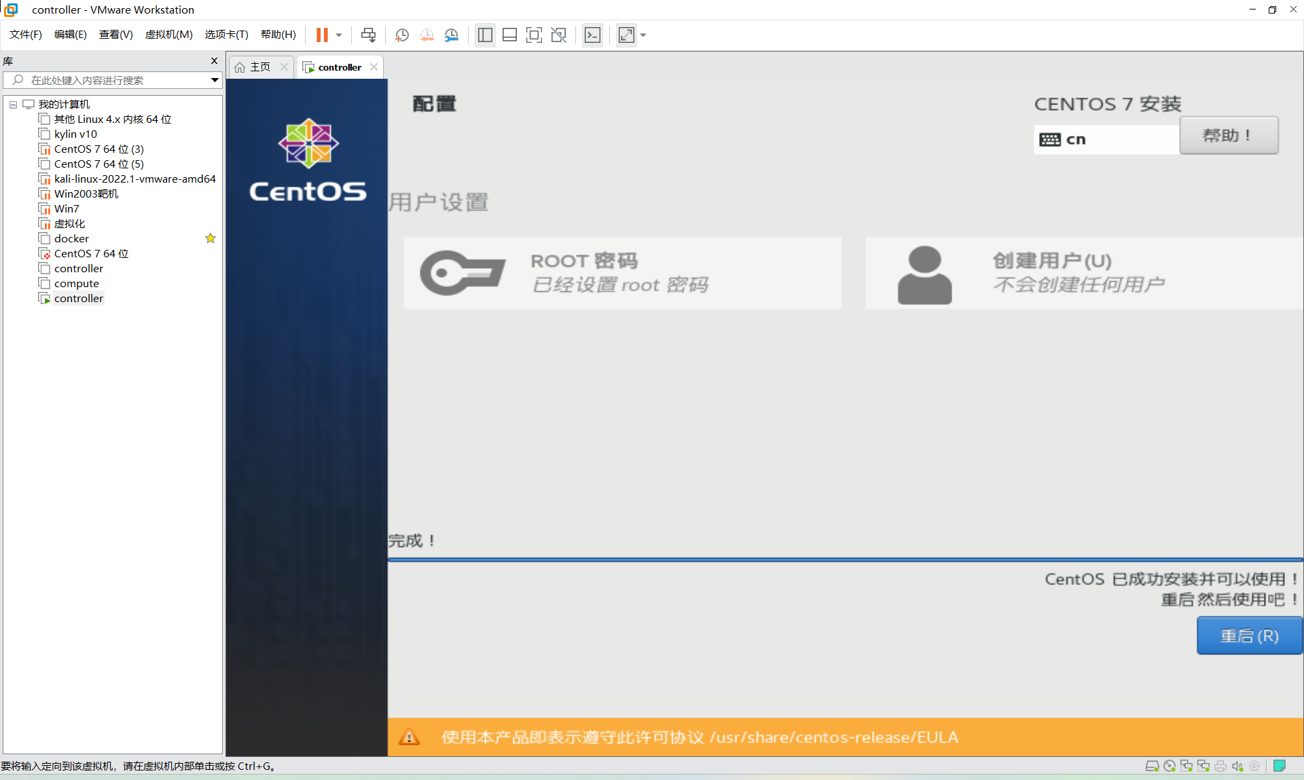The height and width of the screenshot is (780, 1304).
Task: Click the hard disk status icon
Action: [x=1152, y=766]
